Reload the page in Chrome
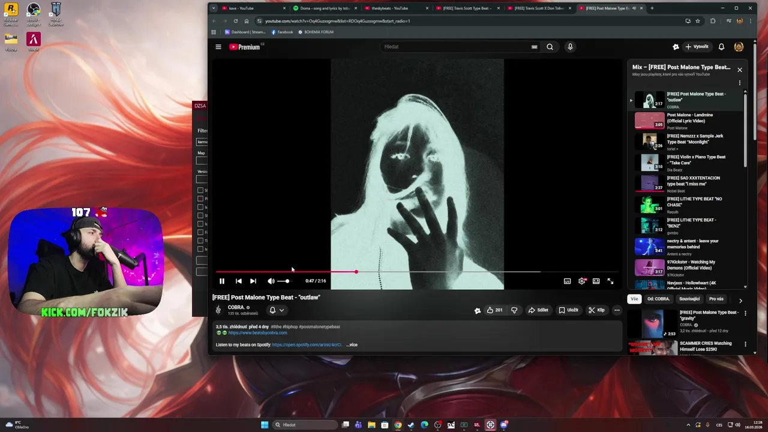The image size is (768, 432). (x=236, y=21)
